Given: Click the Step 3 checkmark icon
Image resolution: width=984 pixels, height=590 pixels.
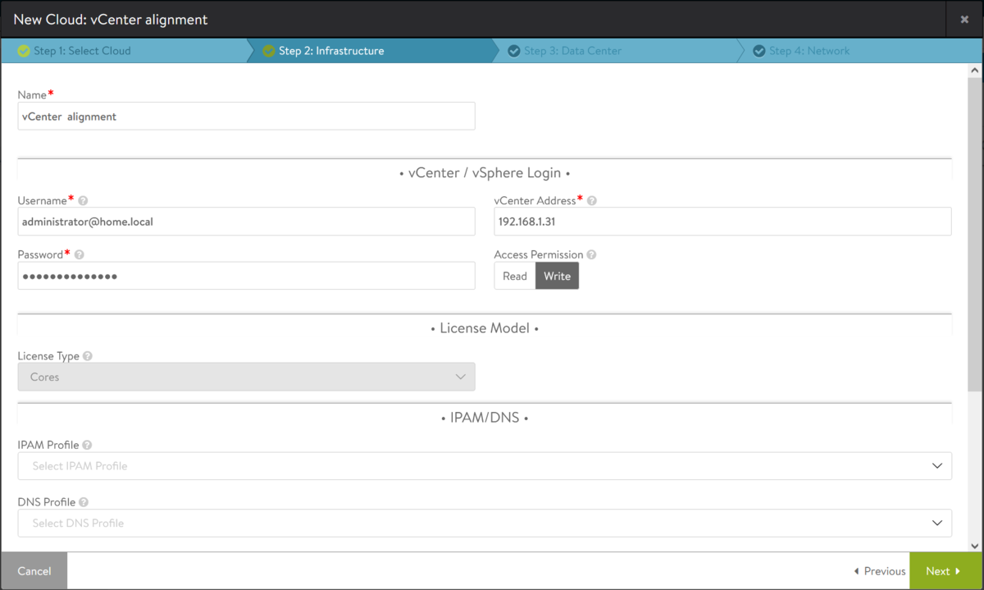Looking at the screenshot, I should (x=513, y=51).
